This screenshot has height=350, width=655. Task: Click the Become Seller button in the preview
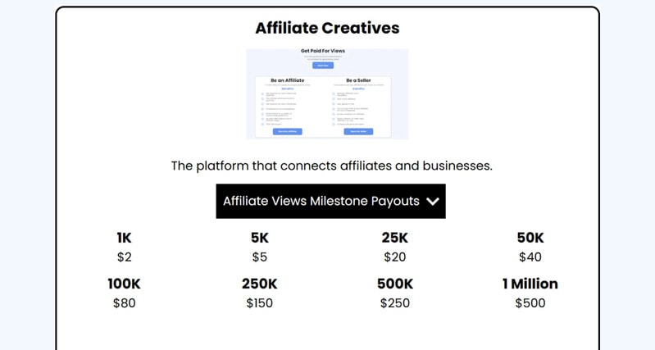pyautogui.click(x=358, y=131)
